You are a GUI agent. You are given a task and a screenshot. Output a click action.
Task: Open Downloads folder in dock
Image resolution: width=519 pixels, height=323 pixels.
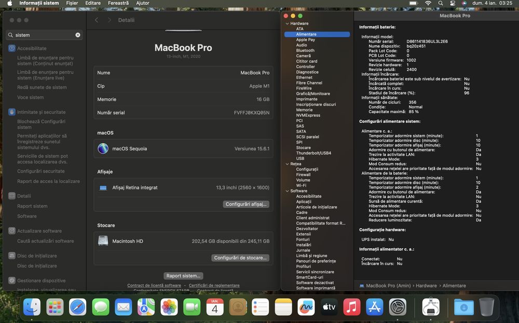(x=463, y=307)
